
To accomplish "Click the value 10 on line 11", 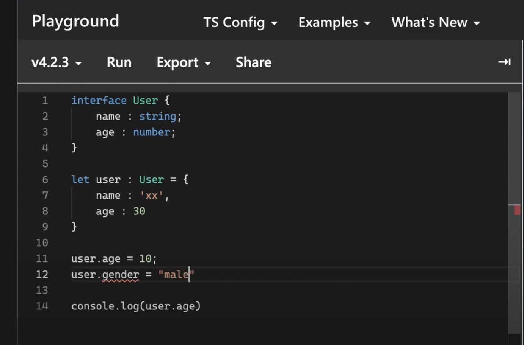I will (x=145, y=258).
